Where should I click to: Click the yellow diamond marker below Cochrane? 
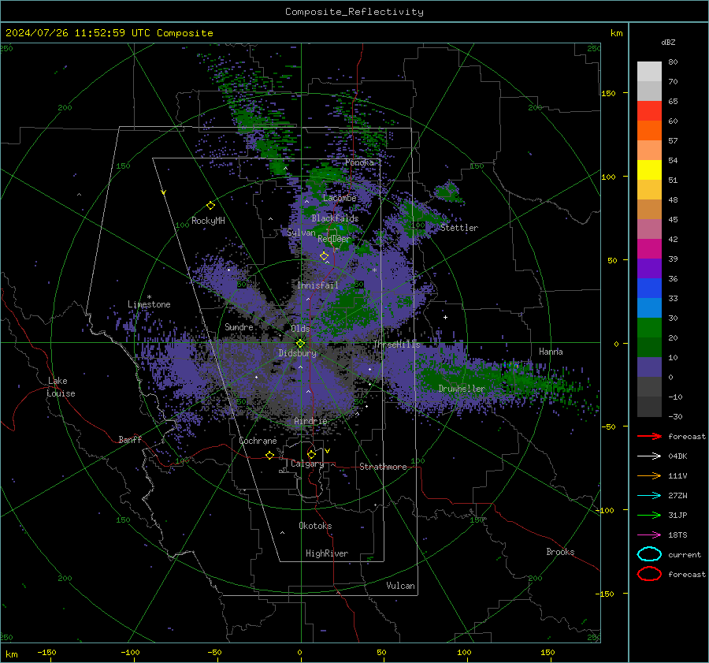270,455
